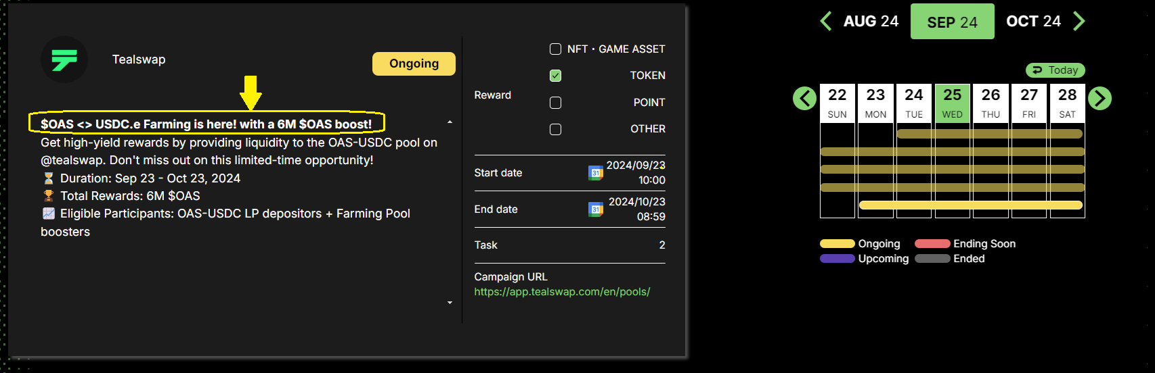Click the Tealswap logo icon

(64, 59)
